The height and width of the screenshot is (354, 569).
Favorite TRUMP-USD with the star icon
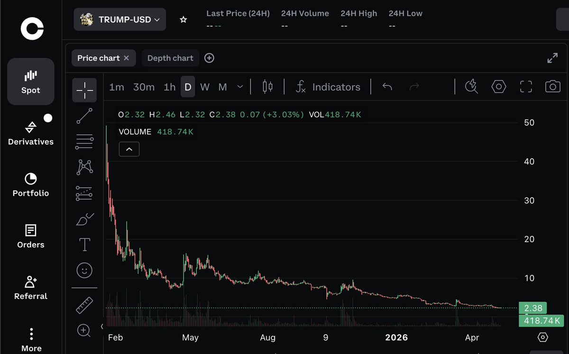pyautogui.click(x=184, y=19)
